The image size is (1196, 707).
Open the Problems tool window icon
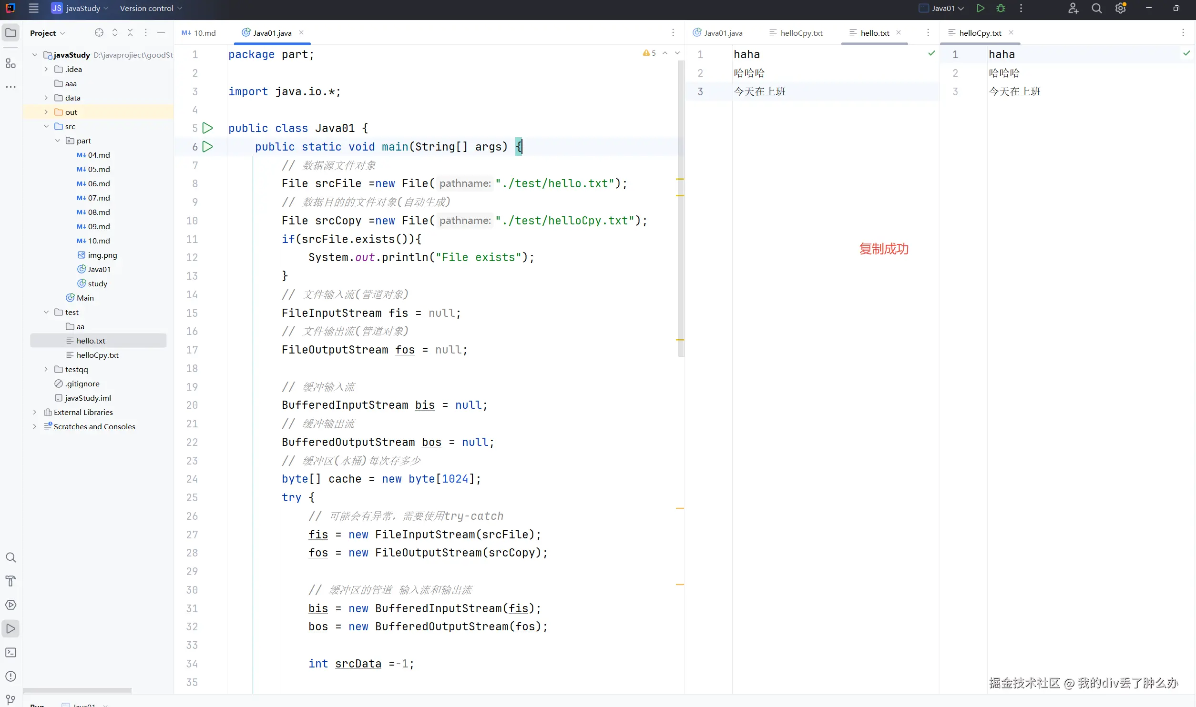tap(10, 676)
